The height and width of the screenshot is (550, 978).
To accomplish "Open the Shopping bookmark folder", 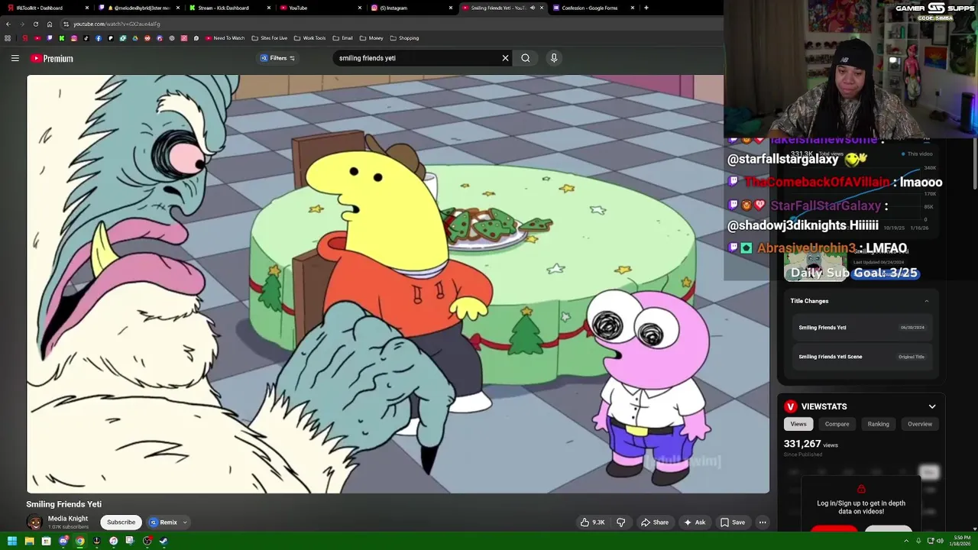I will coord(404,38).
